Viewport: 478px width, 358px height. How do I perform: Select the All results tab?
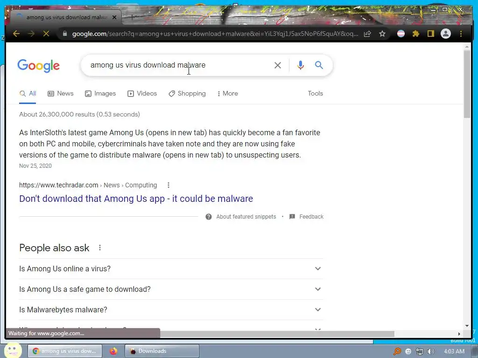(28, 93)
